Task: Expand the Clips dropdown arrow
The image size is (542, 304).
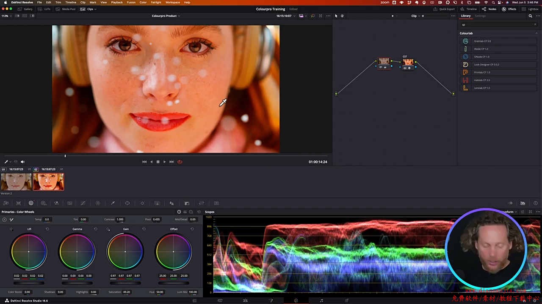Action: click(x=95, y=9)
